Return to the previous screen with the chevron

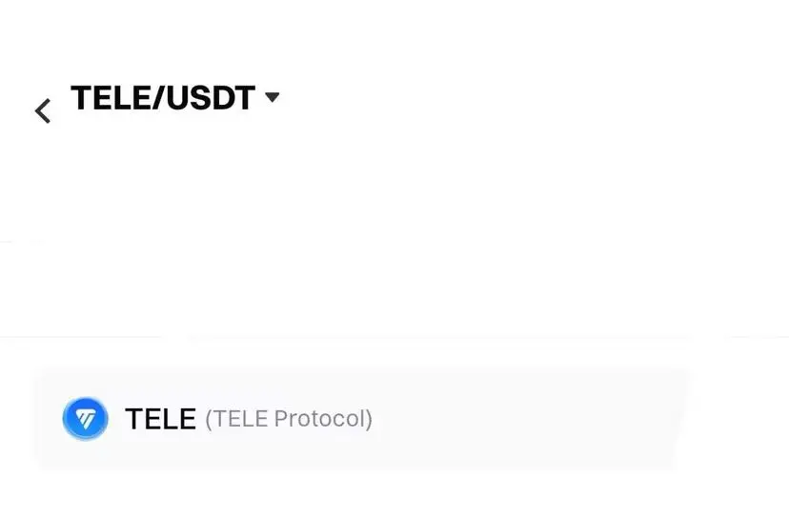tap(43, 111)
